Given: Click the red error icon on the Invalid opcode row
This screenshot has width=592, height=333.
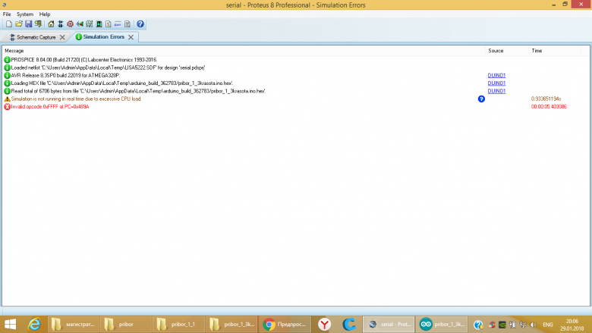Looking at the screenshot, I should click(7, 107).
